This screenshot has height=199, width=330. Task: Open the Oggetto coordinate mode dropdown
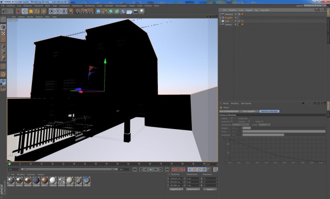point(176,189)
